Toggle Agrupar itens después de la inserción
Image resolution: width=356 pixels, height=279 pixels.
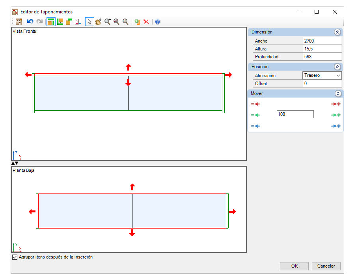point(15,257)
